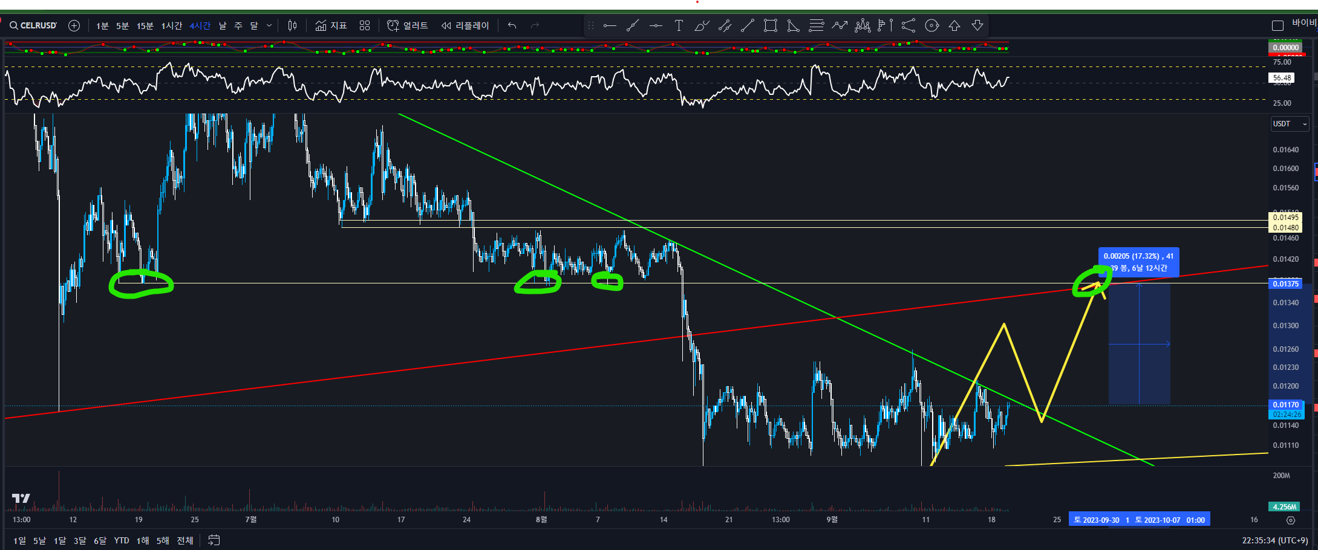Open the 지표 indicators dialog

(x=331, y=25)
